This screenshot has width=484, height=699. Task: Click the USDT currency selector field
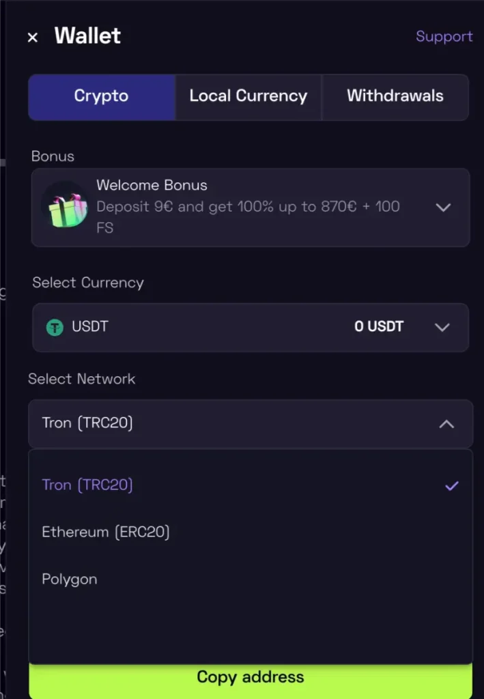(x=205, y=328)
